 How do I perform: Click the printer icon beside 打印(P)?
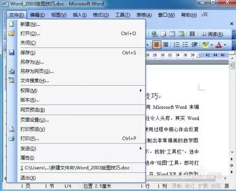tap(11, 138)
